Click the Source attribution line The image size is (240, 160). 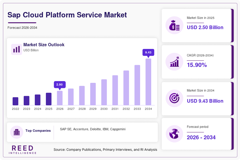(x=105, y=149)
